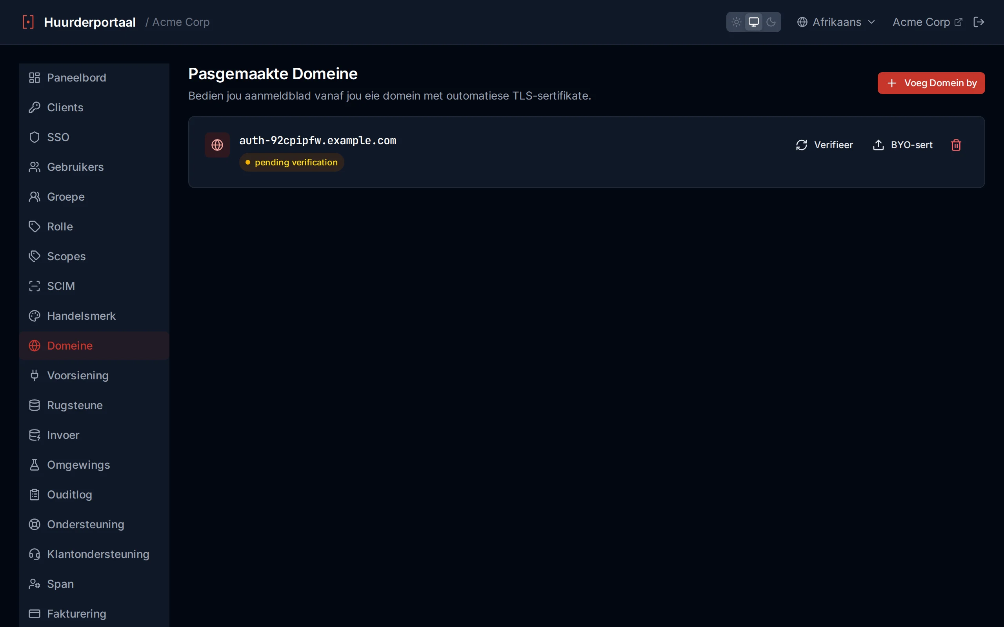Click the Handelsmerk palette icon
The image size is (1004, 627).
[x=35, y=316]
